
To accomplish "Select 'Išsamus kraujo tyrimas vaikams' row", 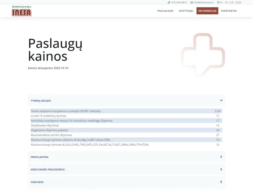I will tap(126, 140).
